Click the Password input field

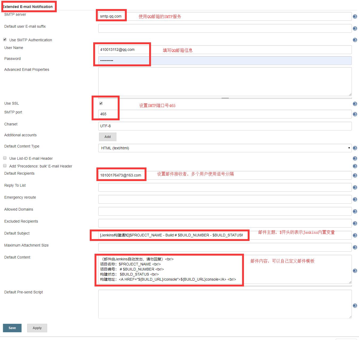point(225,60)
